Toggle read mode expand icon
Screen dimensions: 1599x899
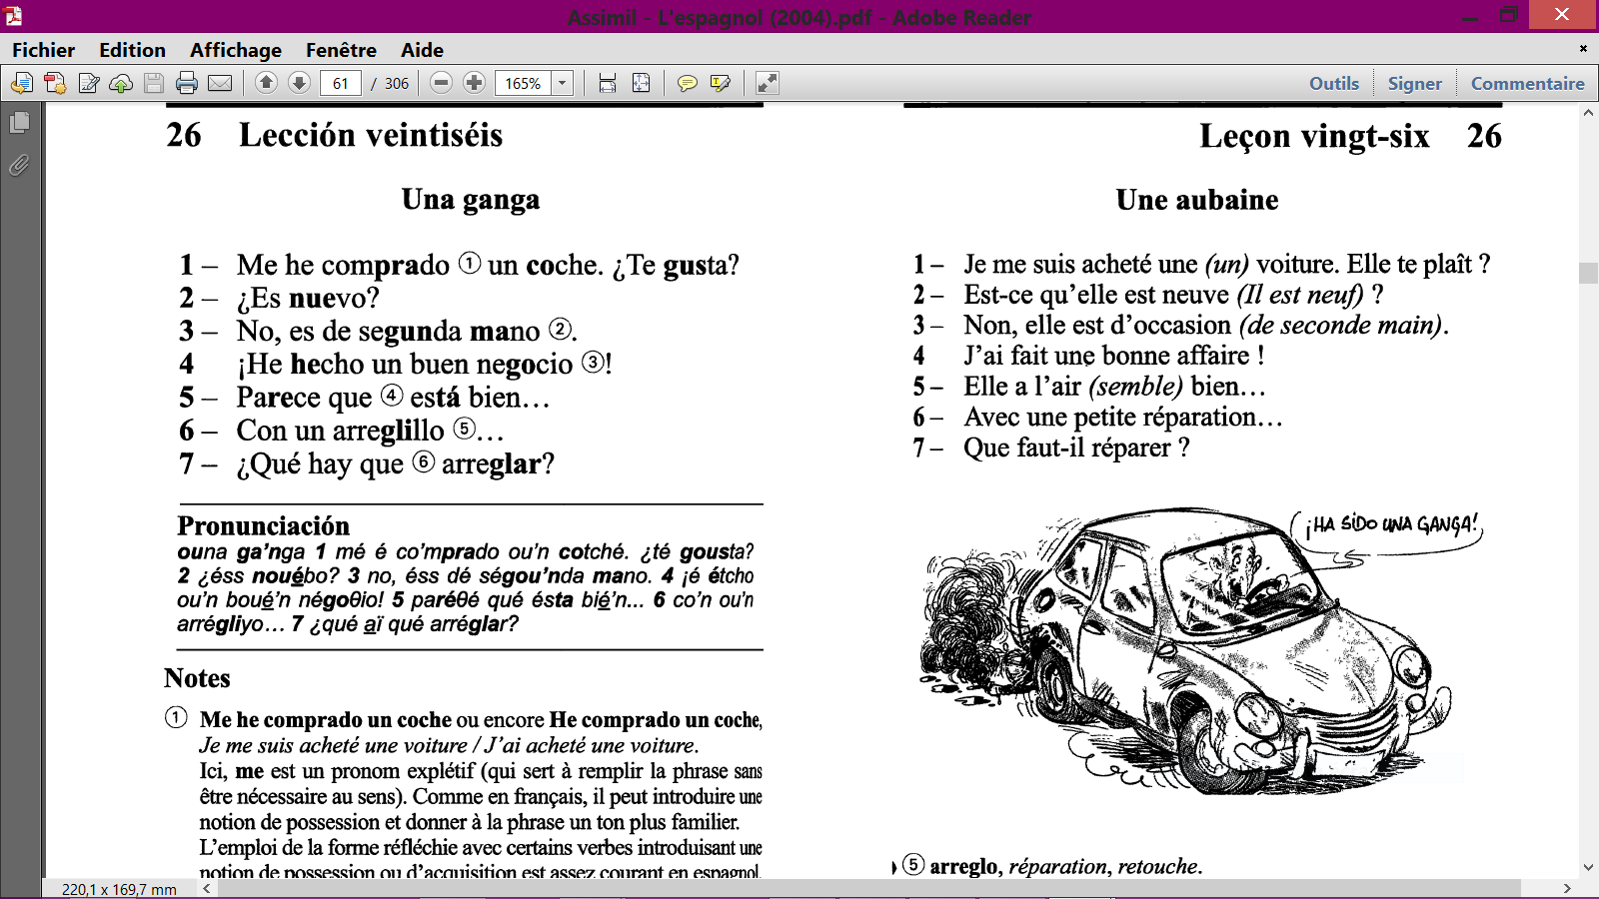768,83
